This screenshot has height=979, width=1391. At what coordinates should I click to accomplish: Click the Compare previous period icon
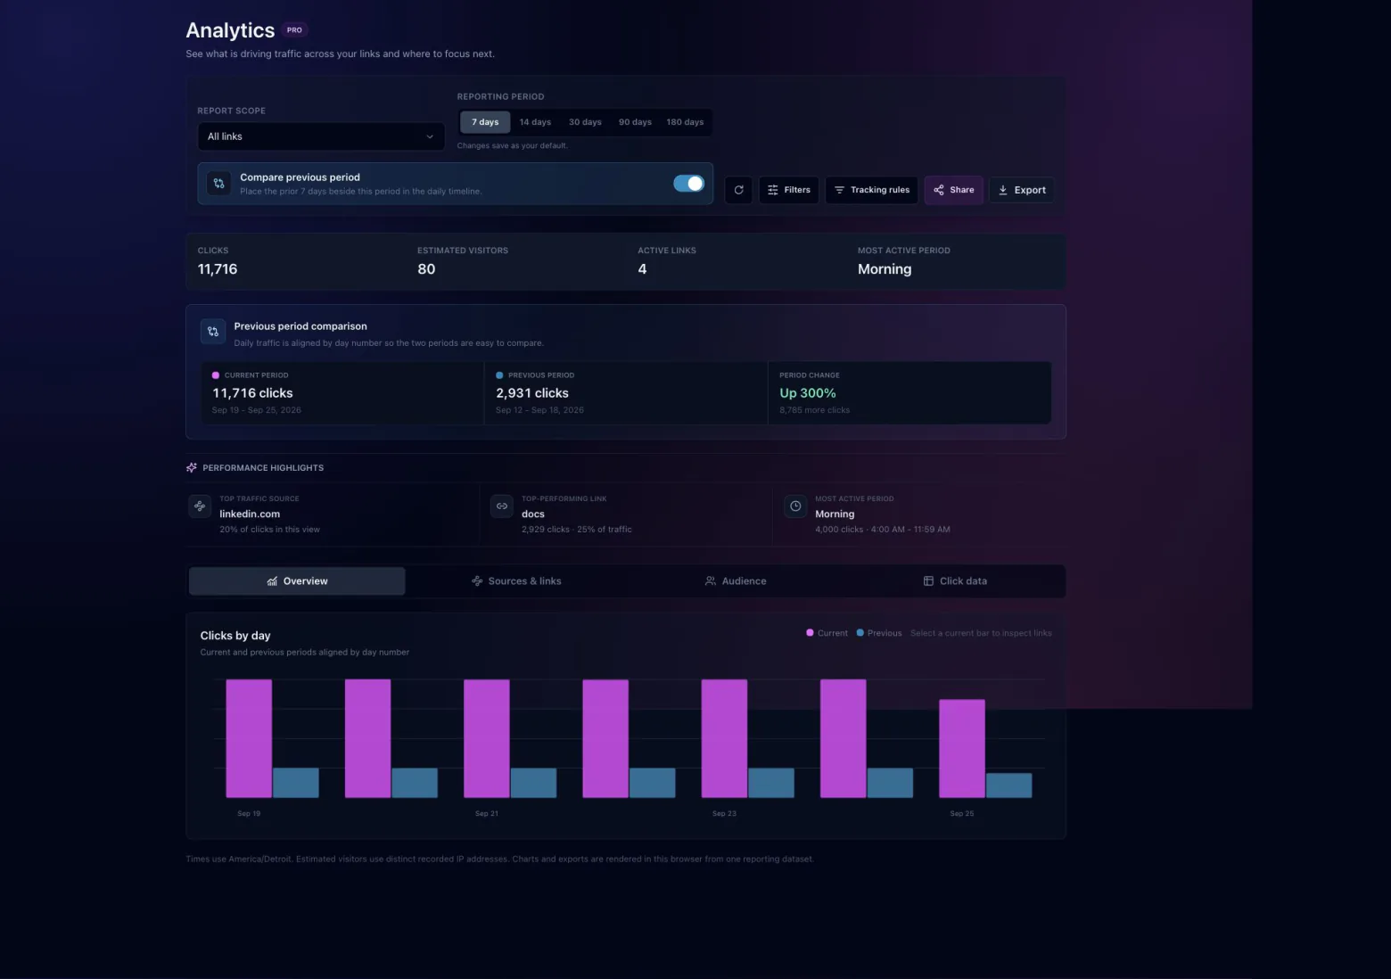click(218, 184)
